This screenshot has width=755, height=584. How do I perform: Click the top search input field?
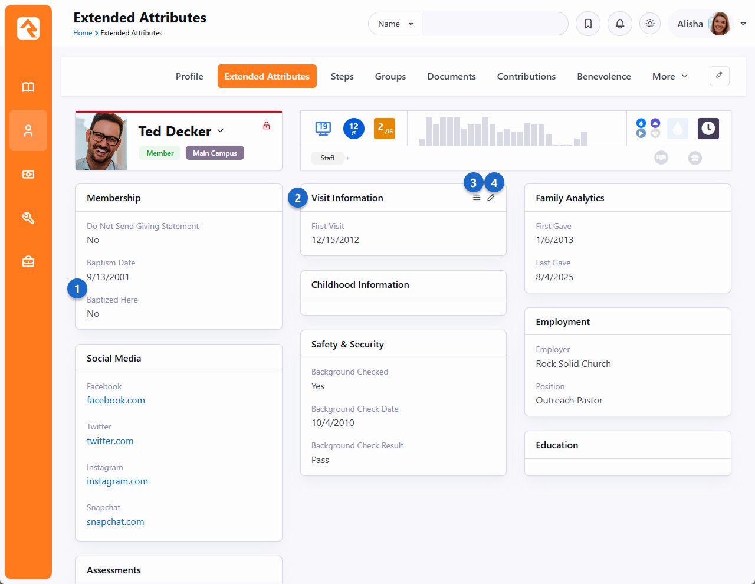pos(494,24)
